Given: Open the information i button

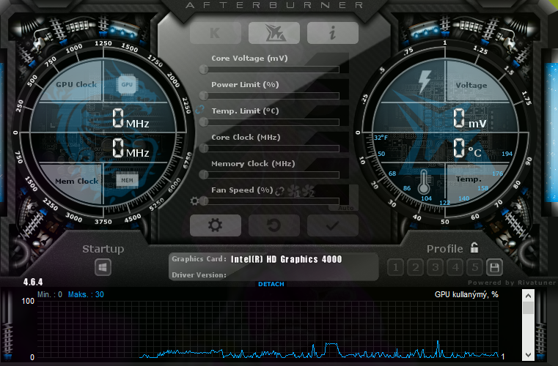Looking at the screenshot, I should [332, 33].
